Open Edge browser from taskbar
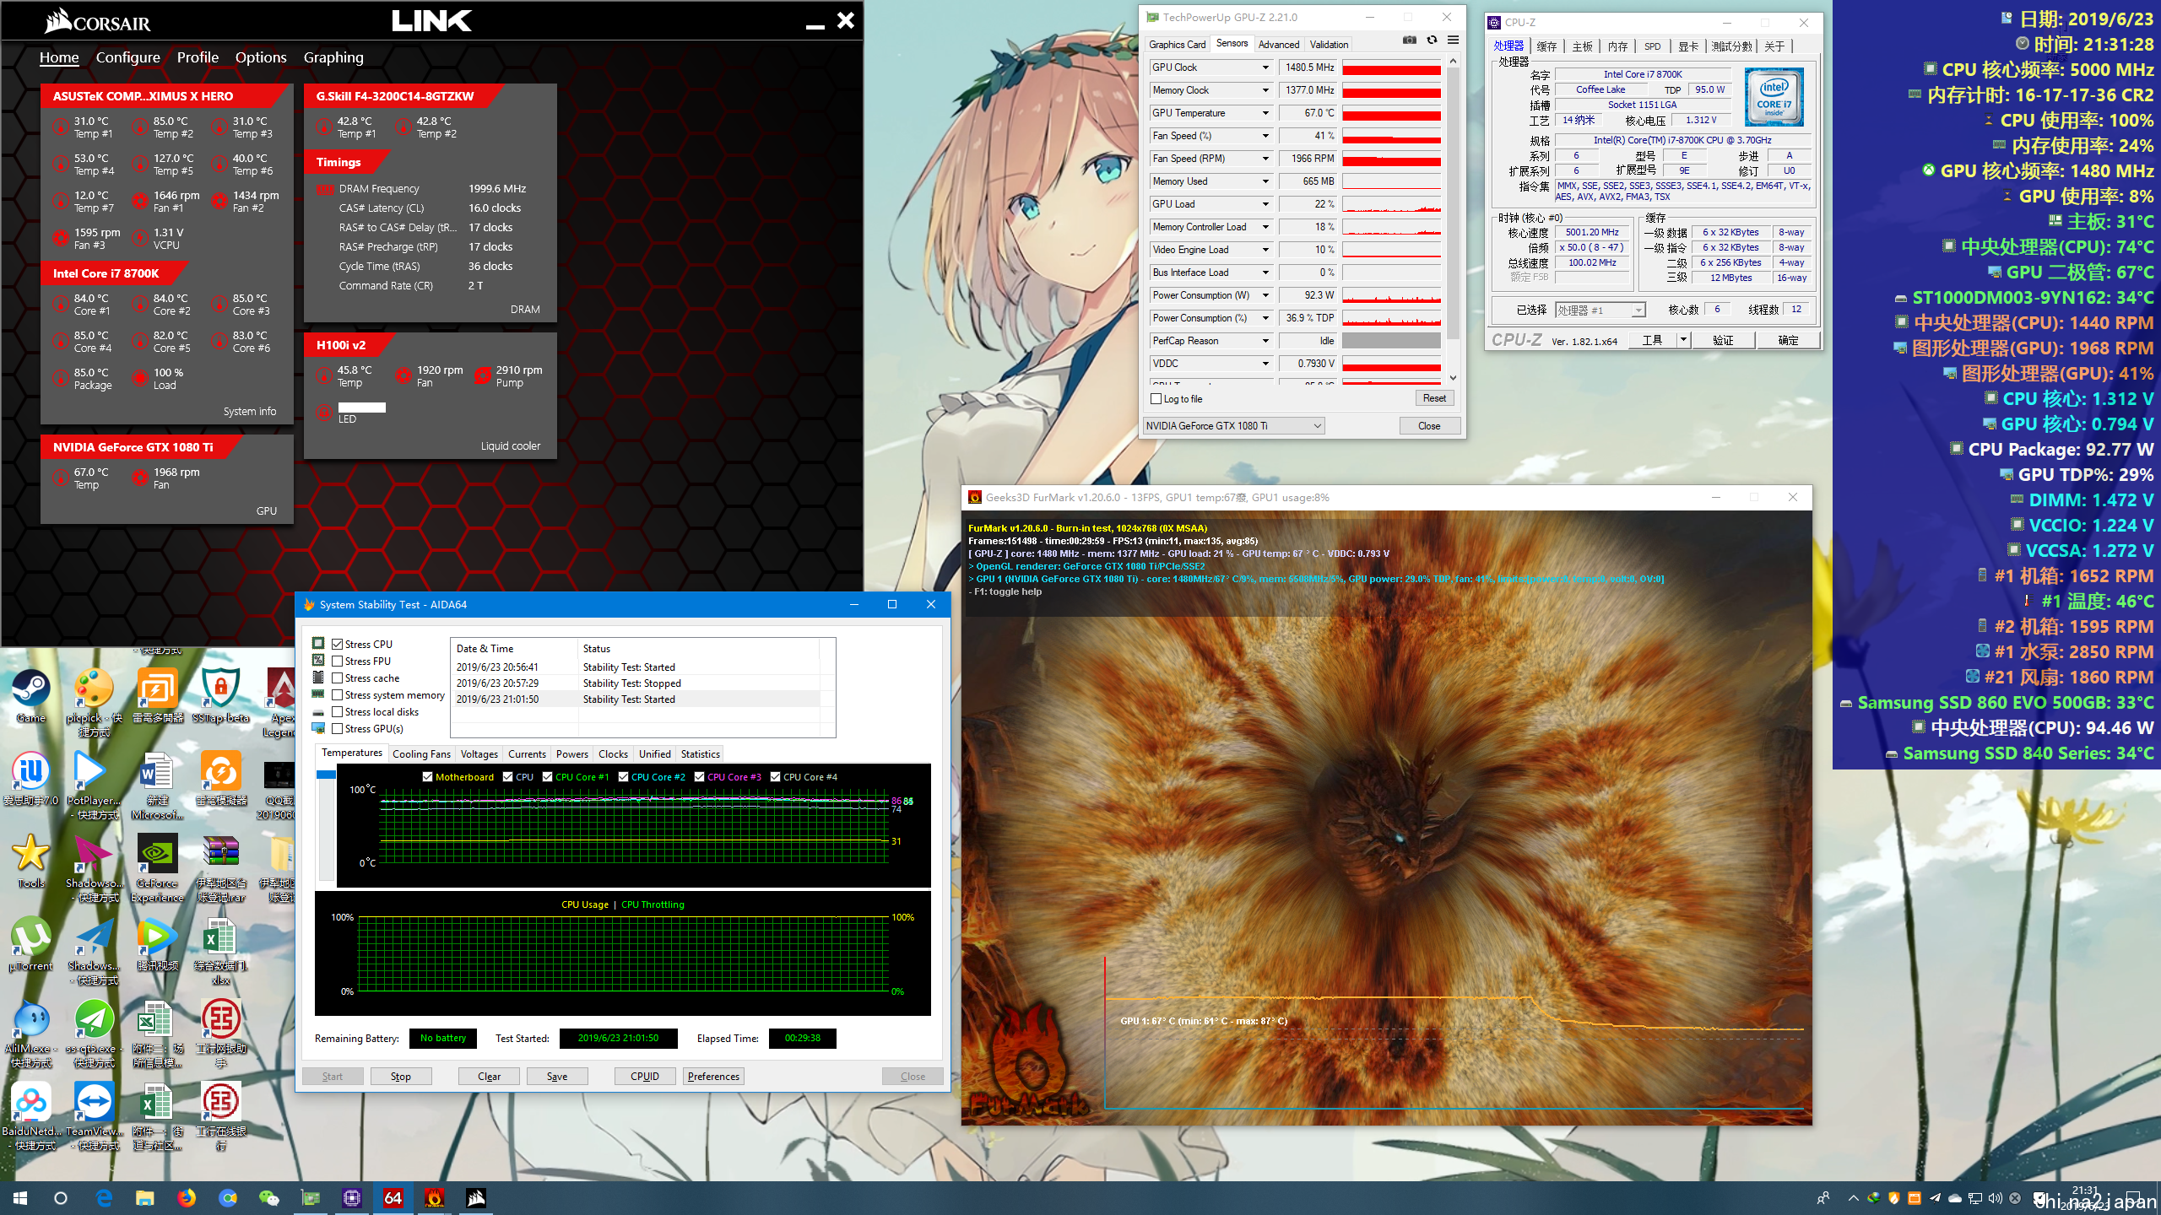 104,1197
